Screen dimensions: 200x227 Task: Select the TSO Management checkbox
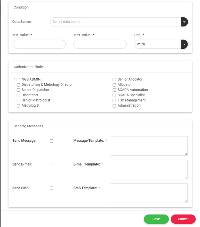pos(114,101)
